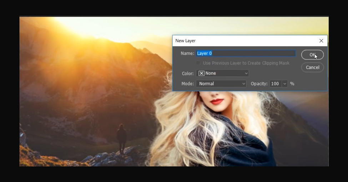Open the Opacity slider dropdown arrow
The width and height of the screenshot is (348, 182).
point(284,84)
